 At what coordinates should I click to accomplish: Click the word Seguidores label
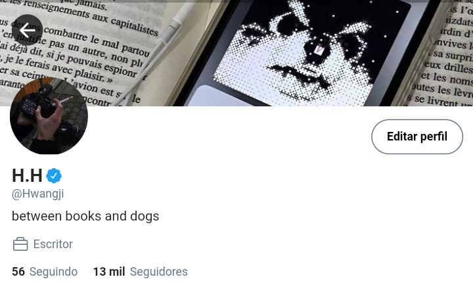pos(159,272)
